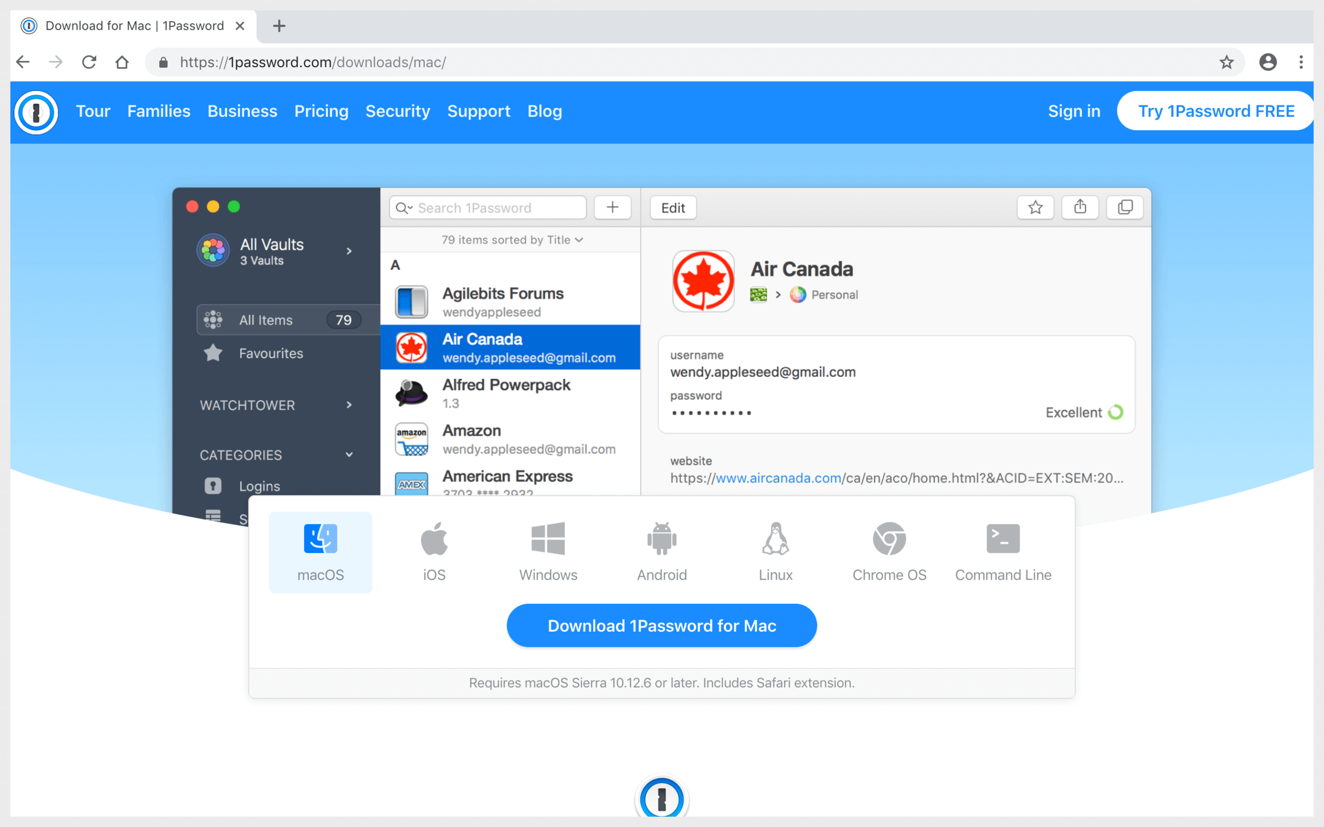Click the copy windows icon in the toolbar

[x=1125, y=207]
